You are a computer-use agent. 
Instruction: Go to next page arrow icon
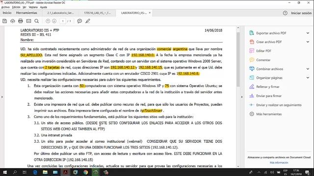54,21
